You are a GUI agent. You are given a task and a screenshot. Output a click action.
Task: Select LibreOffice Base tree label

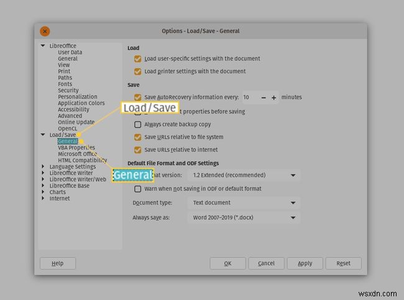click(x=70, y=186)
